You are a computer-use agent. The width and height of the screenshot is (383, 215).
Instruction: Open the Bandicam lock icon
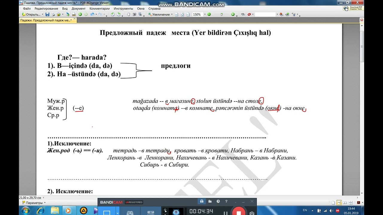202,201
